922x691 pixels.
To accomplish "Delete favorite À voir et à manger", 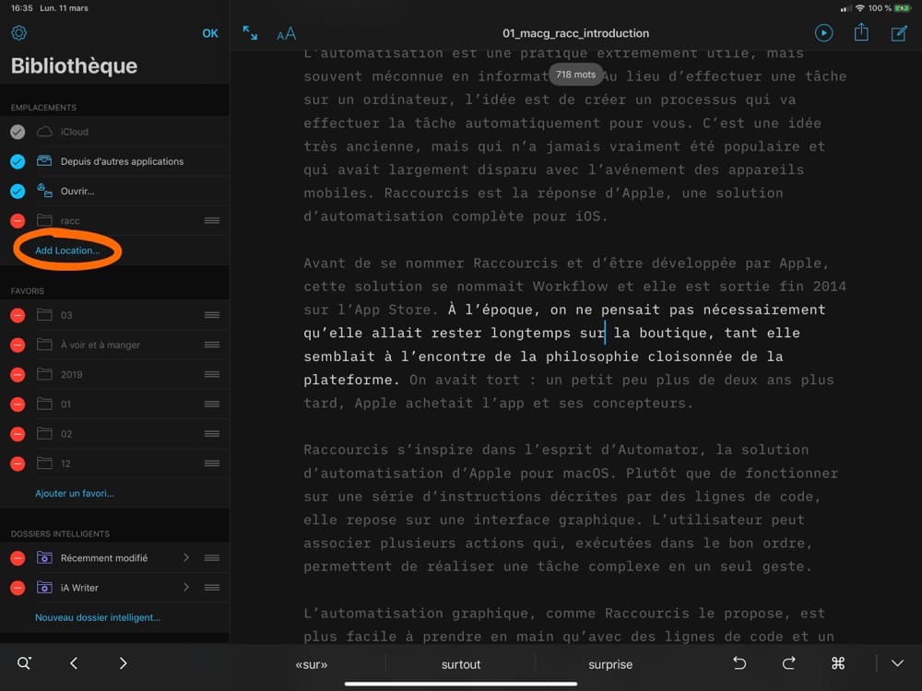I will [x=18, y=345].
